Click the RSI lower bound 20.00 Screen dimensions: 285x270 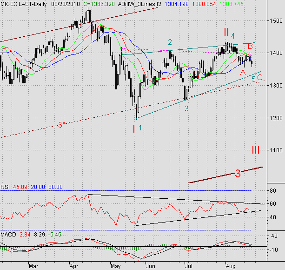coord(38,187)
